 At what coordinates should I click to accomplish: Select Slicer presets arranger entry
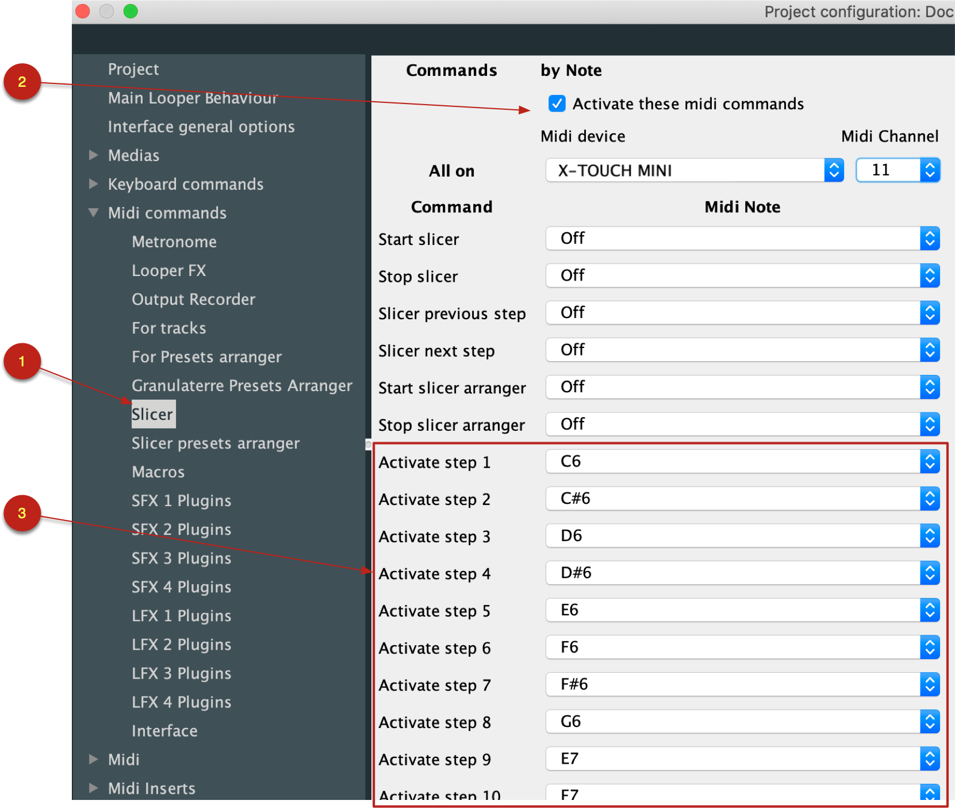[216, 443]
